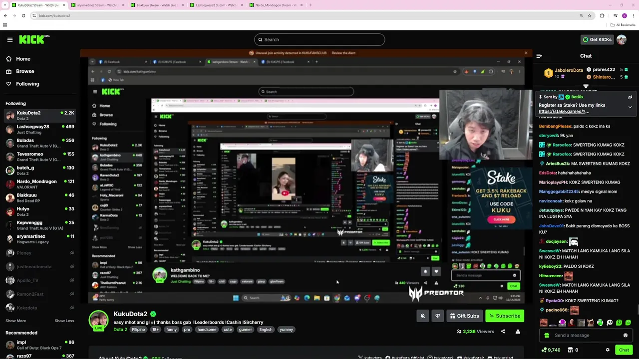
Task: Open Hulyo channel in sidebar
Action: coord(40,211)
